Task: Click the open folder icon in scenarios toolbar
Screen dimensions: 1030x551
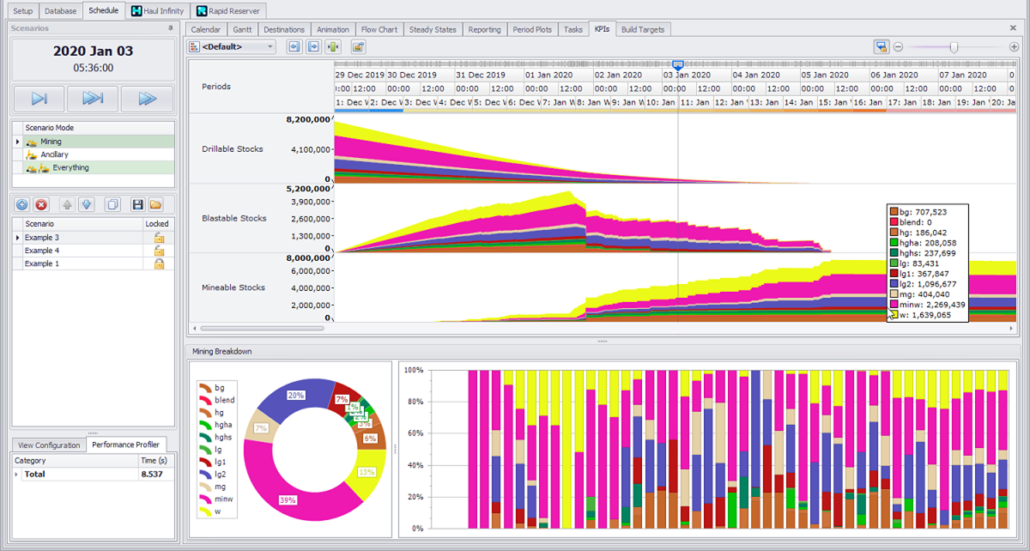Action: click(x=156, y=204)
